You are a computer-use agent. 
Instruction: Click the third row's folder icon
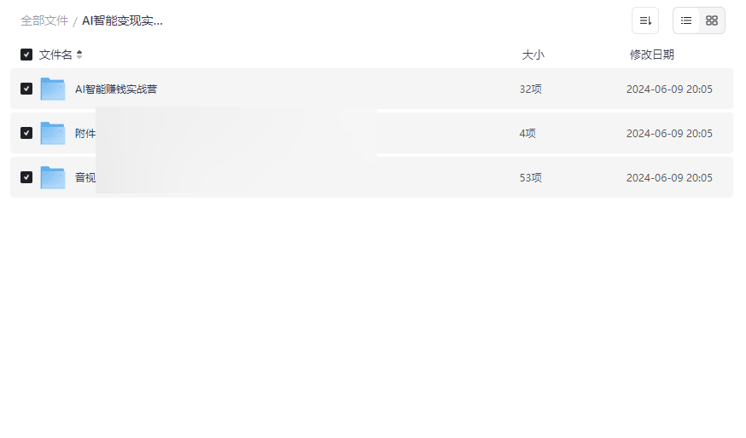(x=53, y=177)
